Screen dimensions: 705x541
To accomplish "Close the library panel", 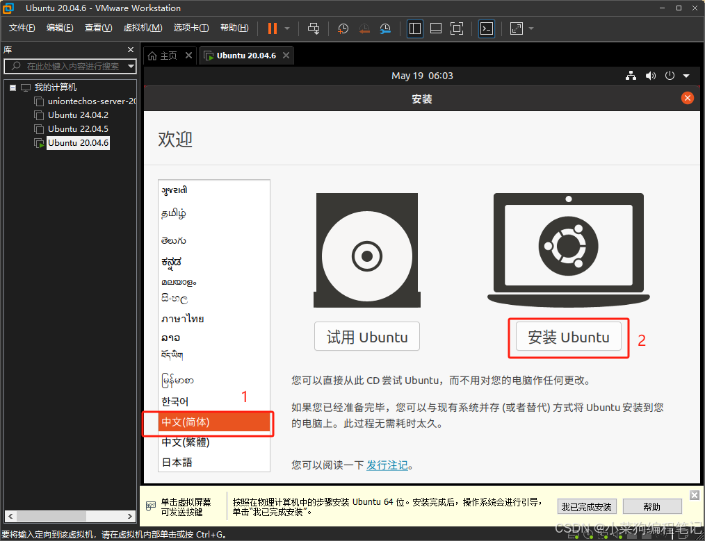I will pos(131,49).
